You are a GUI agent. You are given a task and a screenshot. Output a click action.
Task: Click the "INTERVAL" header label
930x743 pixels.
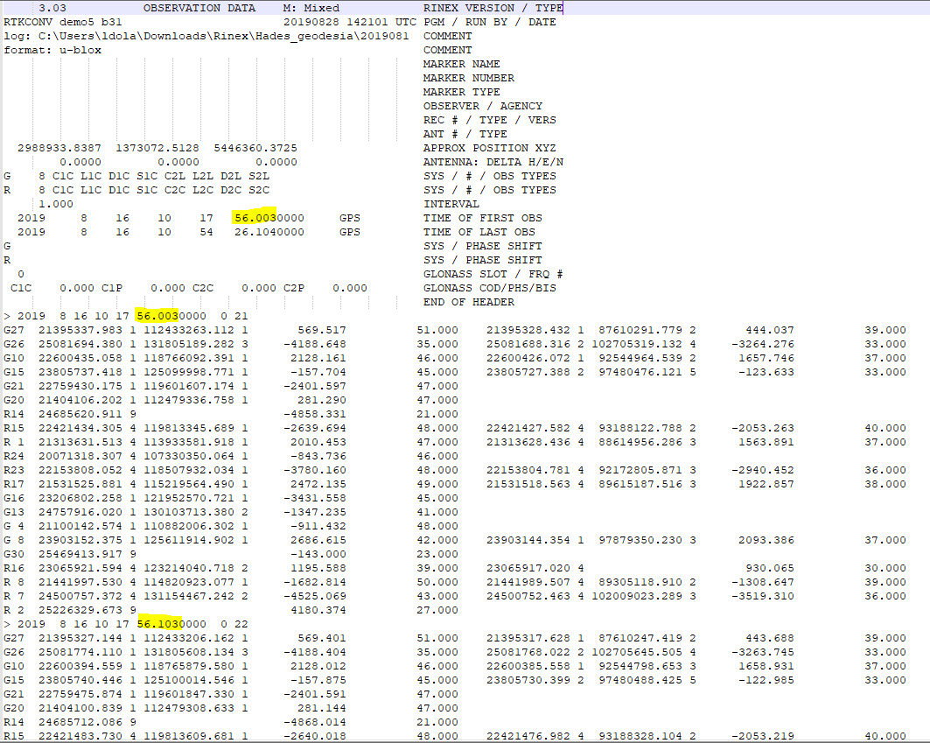[x=451, y=204]
